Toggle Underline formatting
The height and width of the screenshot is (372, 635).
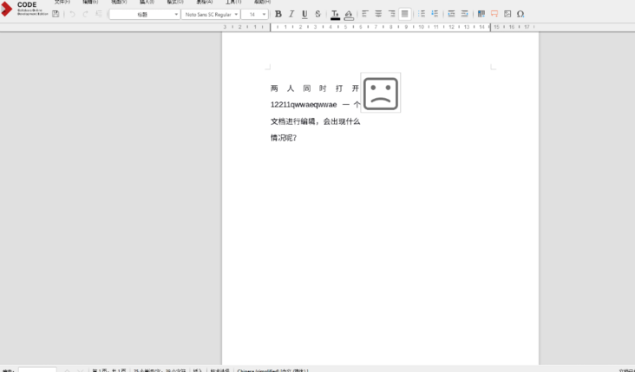coord(304,14)
